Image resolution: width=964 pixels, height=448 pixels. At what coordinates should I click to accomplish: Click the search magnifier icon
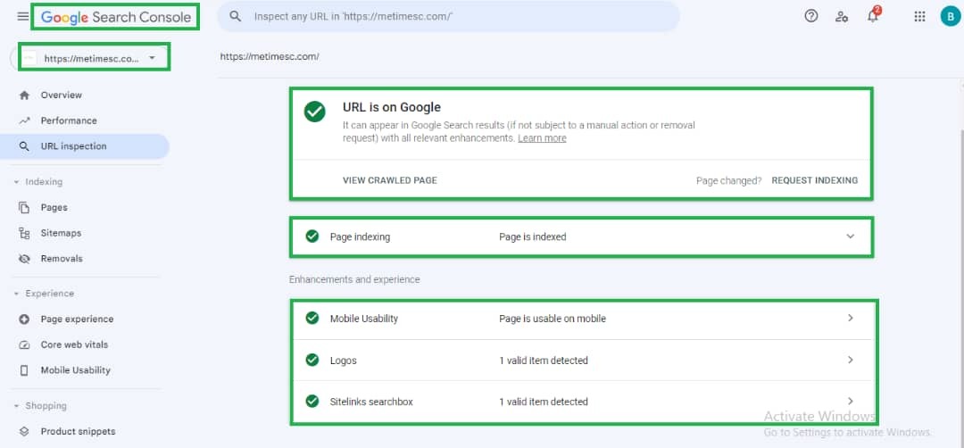[x=236, y=16]
